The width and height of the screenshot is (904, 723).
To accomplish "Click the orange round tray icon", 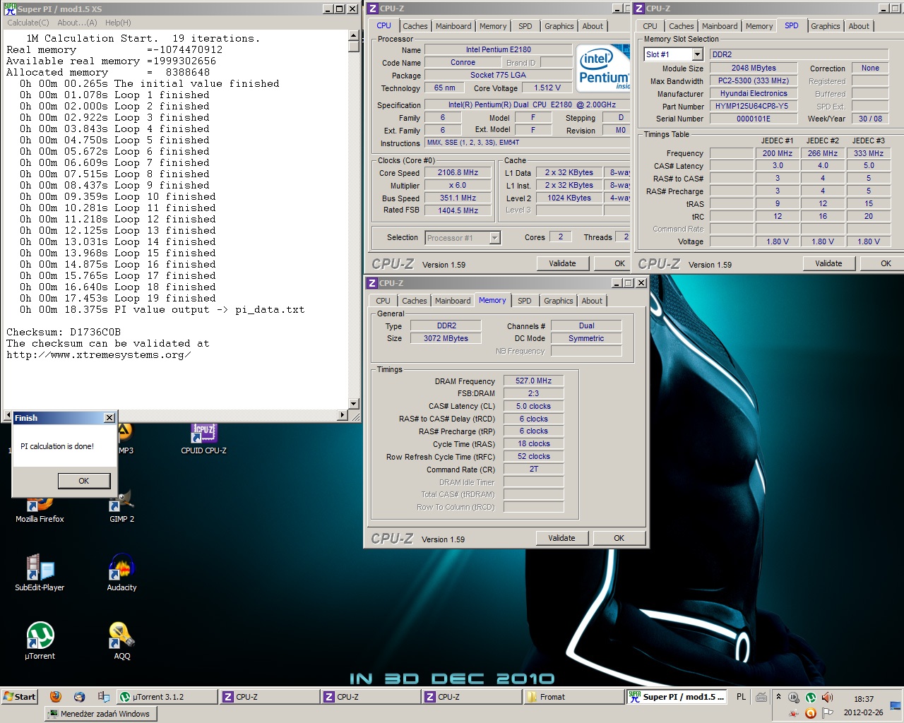I will click(810, 713).
